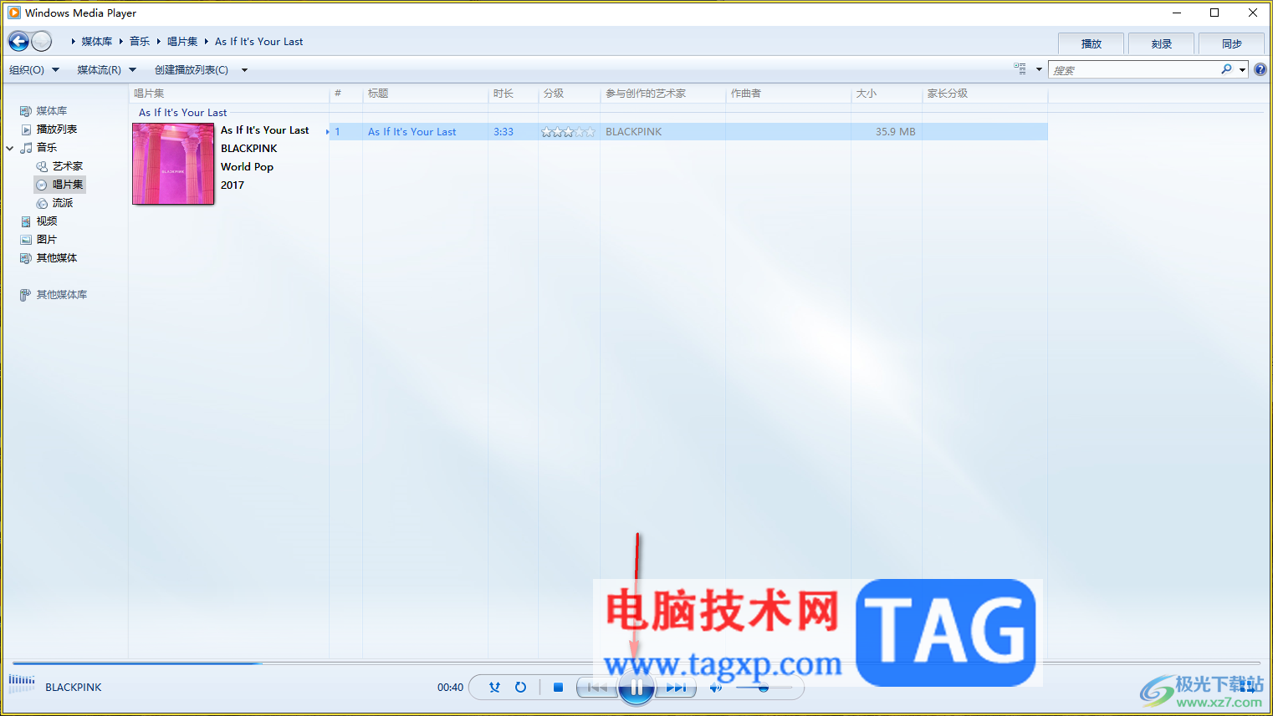The height and width of the screenshot is (716, 1273).
Task: Select 图片 in the navigation tree
Action: point(46,239)
